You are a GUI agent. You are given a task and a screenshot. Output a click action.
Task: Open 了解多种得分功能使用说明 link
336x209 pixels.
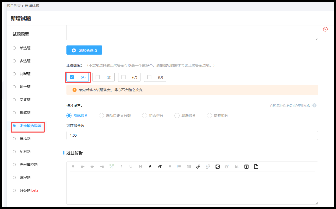pos(290,105)
